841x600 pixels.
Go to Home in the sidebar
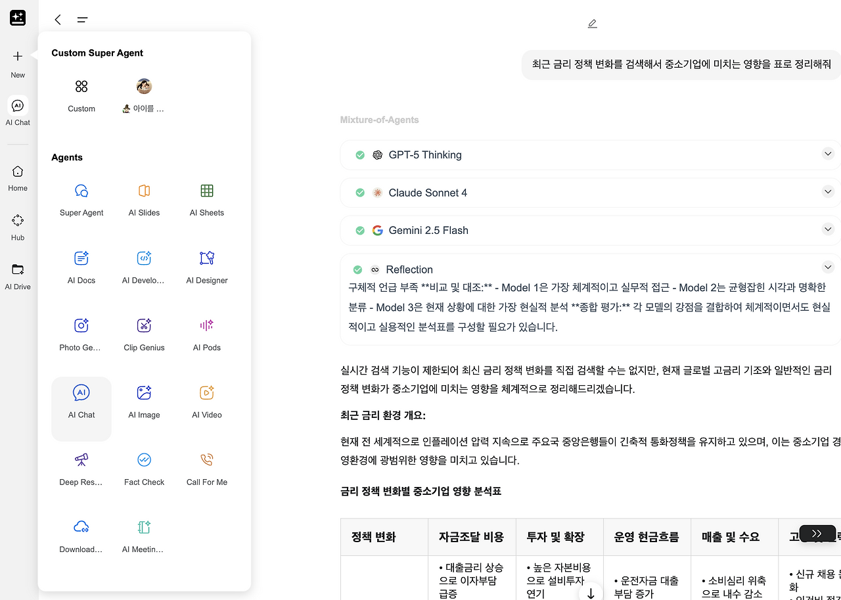(18, 178)
